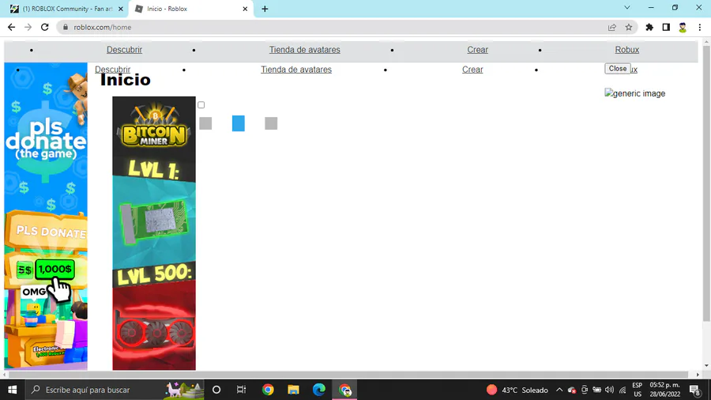This screenshot has height=400, width=711.
Task: Open the Chrome three-dot menu
Action: (x=700, y=27)
